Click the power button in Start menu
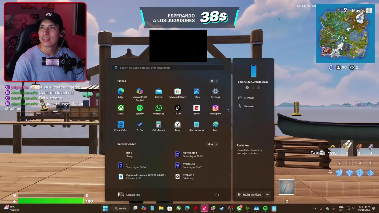 coord(217,195)
